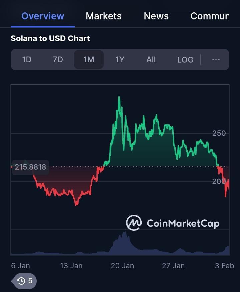Switch chart to 7D range
Screen dimensions: 240x292
tap(58, 60)
